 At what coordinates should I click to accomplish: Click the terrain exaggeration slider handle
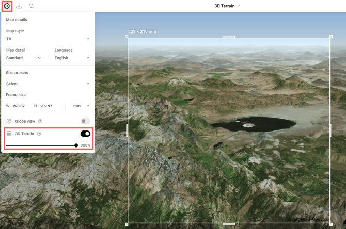76,145
